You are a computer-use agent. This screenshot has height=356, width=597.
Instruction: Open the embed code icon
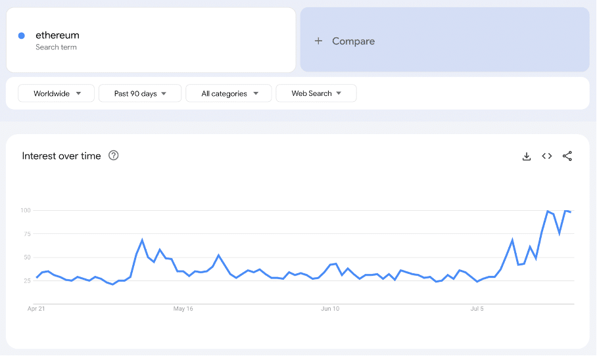click(x=546, y=156)
